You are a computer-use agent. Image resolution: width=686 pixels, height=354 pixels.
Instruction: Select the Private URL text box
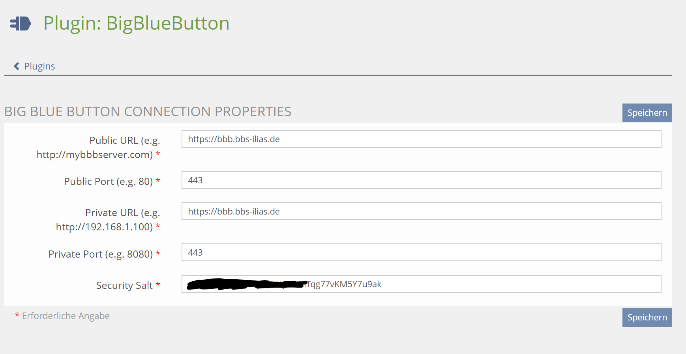coord(421,211)
